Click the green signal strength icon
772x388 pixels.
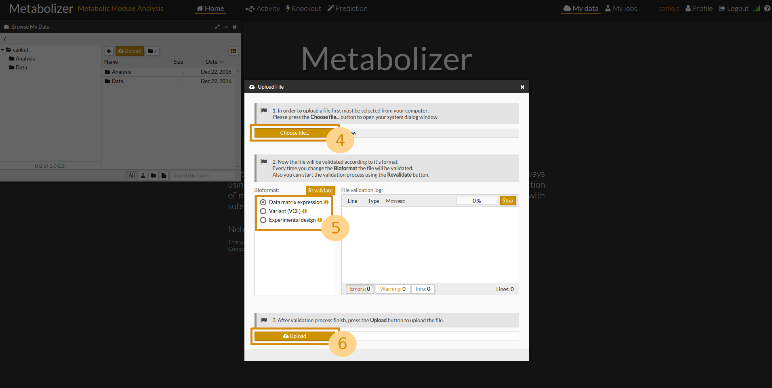(756, 8)
